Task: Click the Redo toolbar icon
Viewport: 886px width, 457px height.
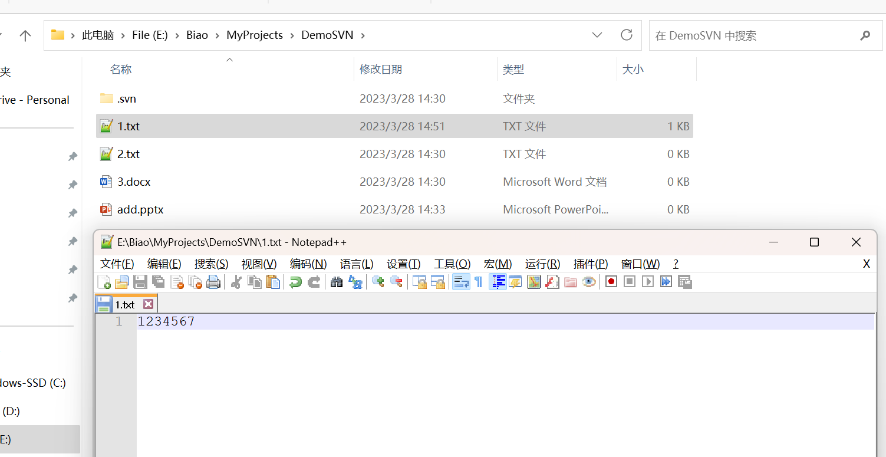Action: [314, 282]
